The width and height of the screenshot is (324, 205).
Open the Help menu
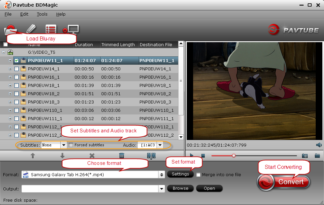click(x=61, y=14)
